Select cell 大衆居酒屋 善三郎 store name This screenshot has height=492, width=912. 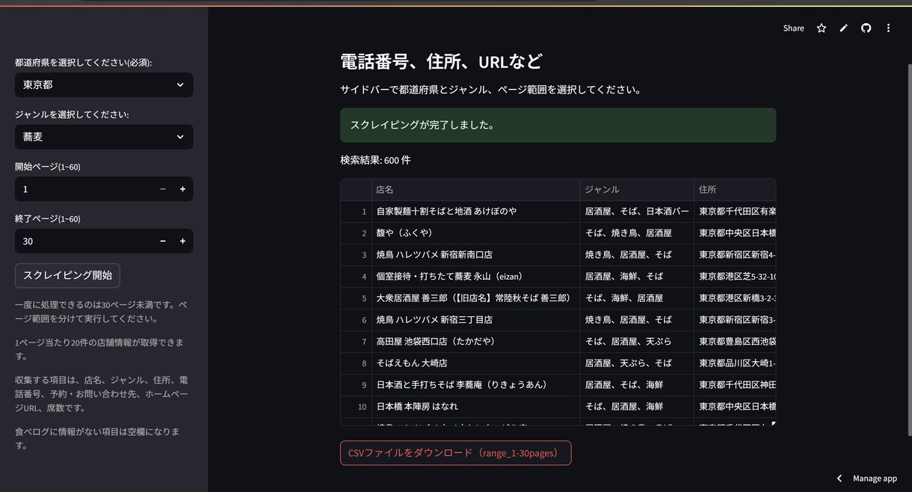[x=475, y=298]
